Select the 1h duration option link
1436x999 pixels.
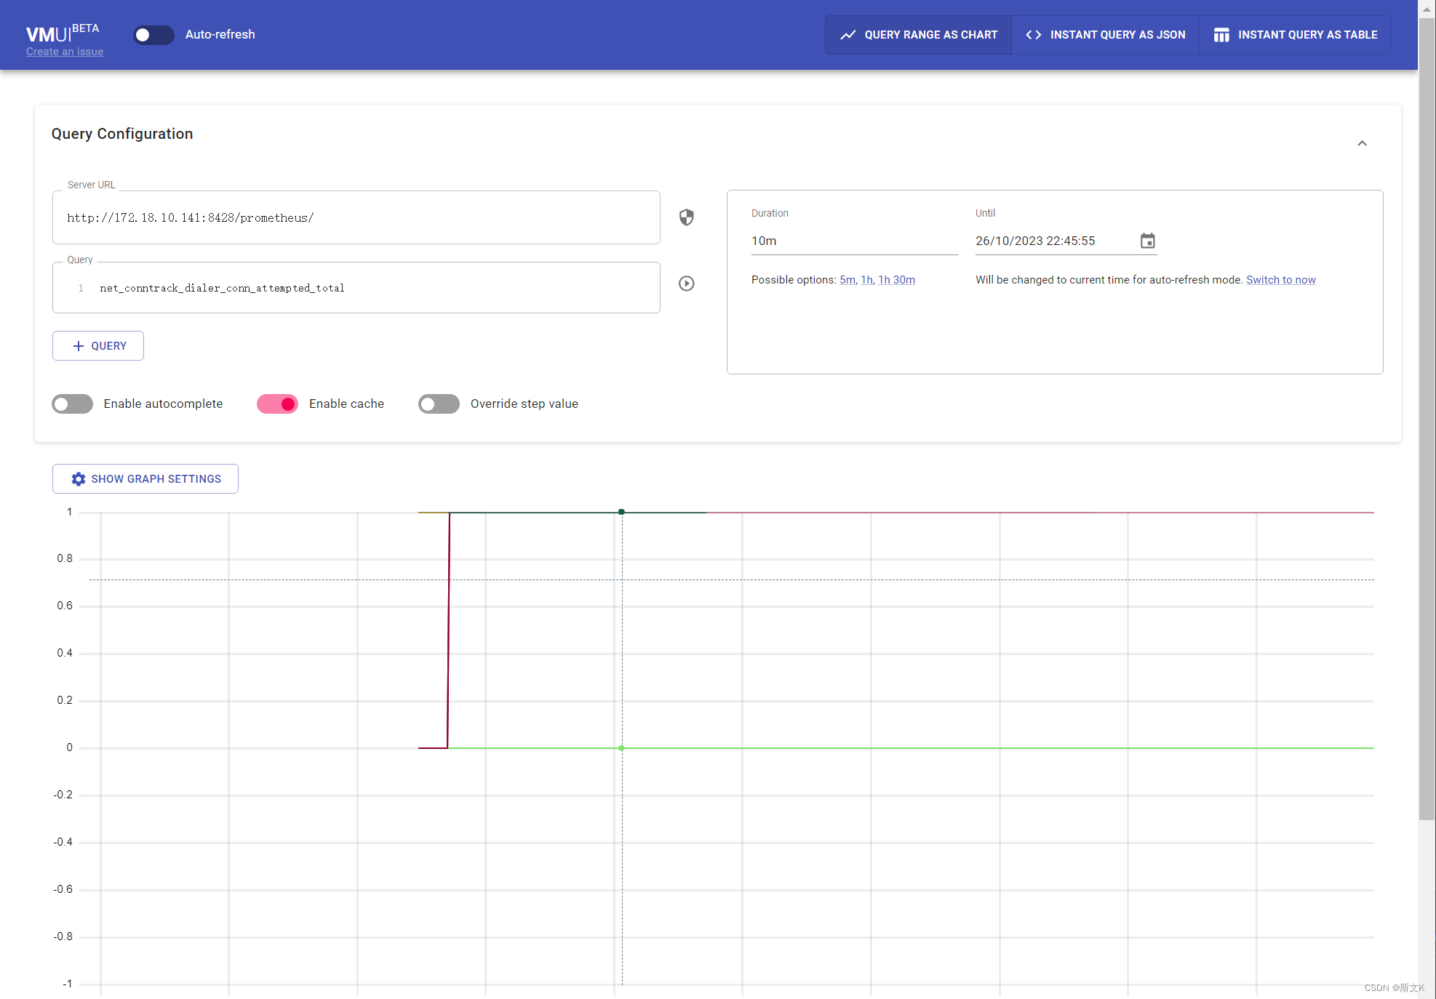[x=866, y=280]
